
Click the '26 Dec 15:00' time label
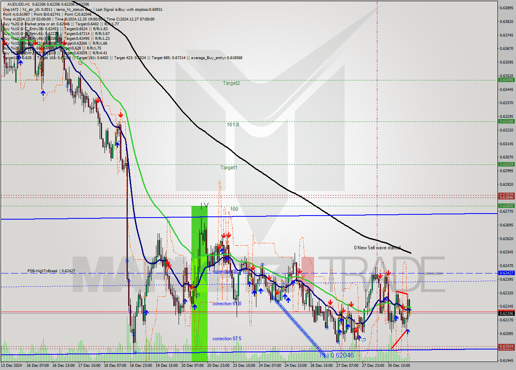pyautogui.click(x=322, y=366)
